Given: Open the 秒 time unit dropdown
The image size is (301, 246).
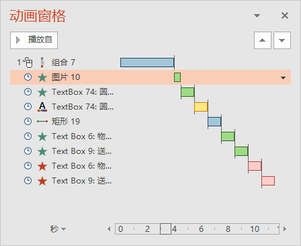Looking at the screenshot, I should [x=58, y=229].
